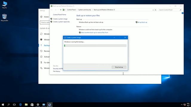
Task: Open Microsoft Store from taskbar
Action: (32, 105)
